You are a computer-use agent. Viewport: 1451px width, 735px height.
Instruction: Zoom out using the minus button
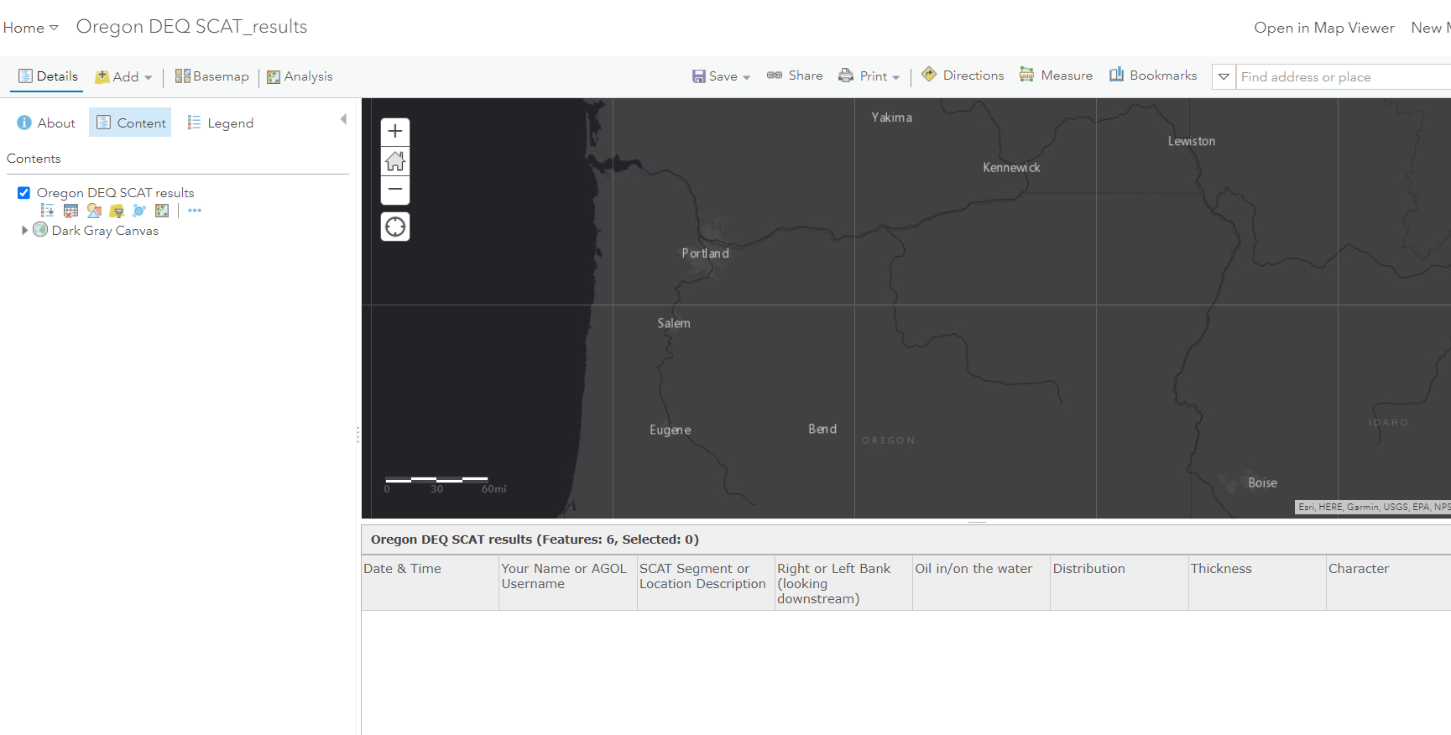(395, 190)
